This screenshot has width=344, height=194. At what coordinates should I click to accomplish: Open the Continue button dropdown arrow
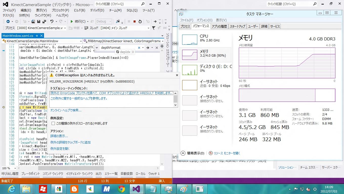tap(88, 21)
